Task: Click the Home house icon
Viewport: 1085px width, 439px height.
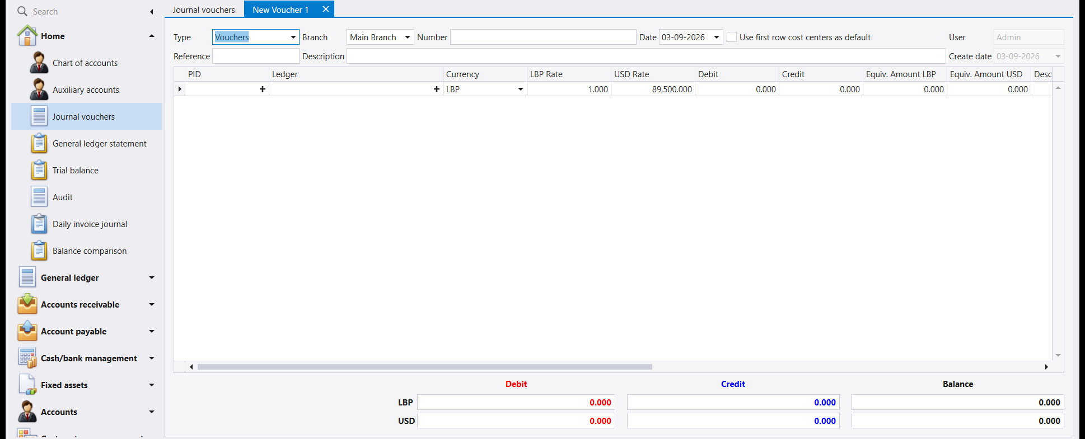Action: (x=27, y=36)
